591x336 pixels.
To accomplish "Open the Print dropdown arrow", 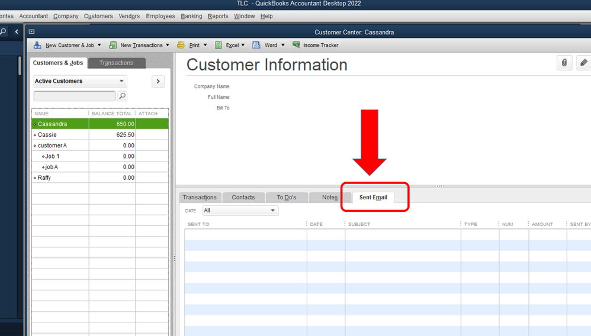I will tap(205, 45).
